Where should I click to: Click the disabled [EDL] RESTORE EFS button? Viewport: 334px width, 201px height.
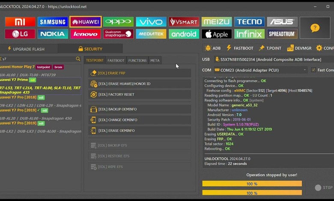coord(140,156)
